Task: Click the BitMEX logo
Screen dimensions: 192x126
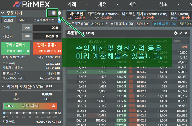Action: [x=31, y=5]
